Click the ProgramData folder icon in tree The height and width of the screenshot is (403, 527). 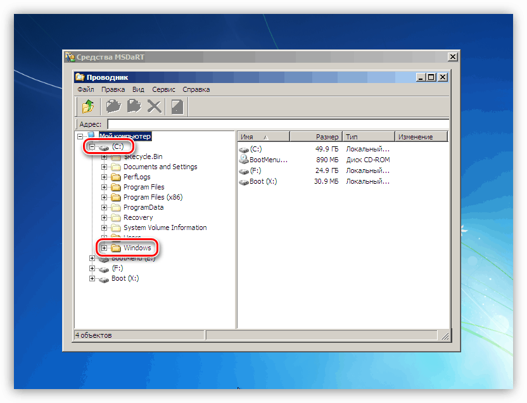coord(116,207)
